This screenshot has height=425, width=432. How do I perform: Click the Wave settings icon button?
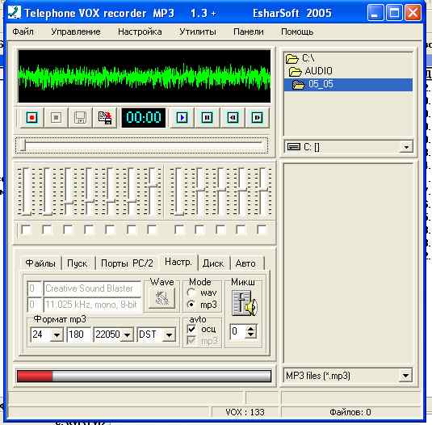(x=161, y=298)
